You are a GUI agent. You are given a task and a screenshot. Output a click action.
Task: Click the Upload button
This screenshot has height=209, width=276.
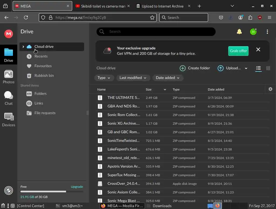(229, 68)
